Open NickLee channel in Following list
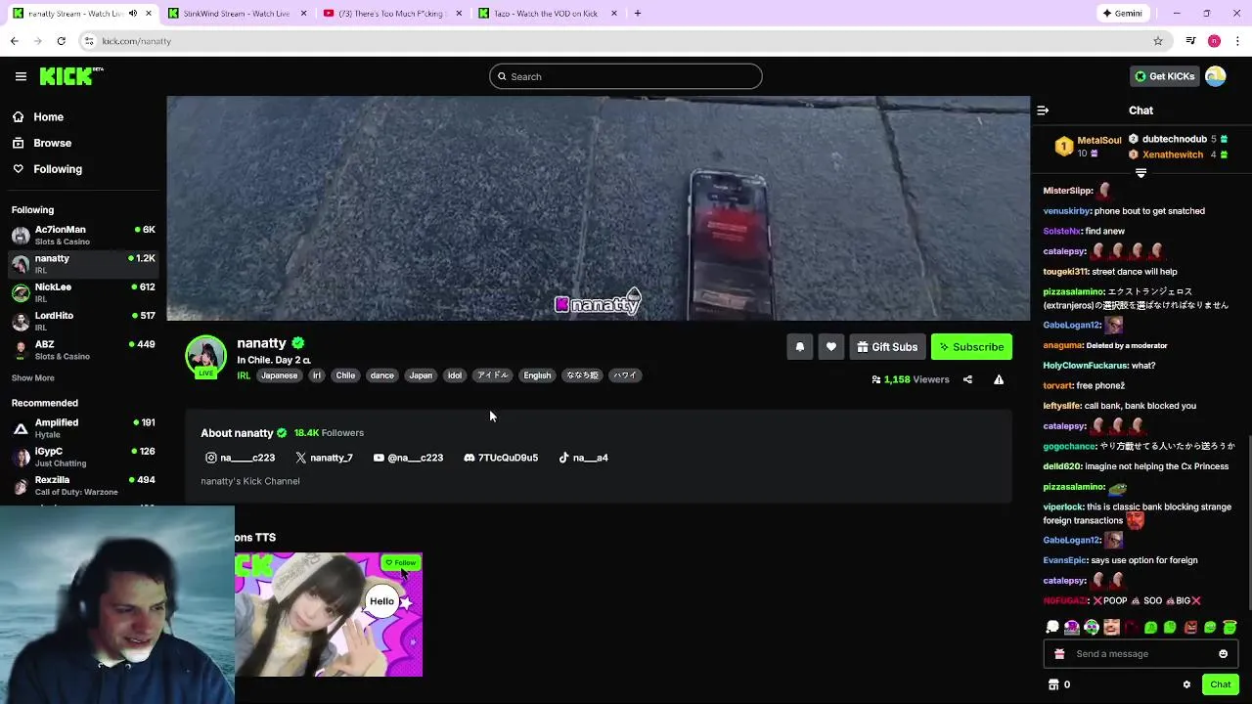The width and height of the screenshot is (1252, 704). pyautogui.click(x=83, y=292)
